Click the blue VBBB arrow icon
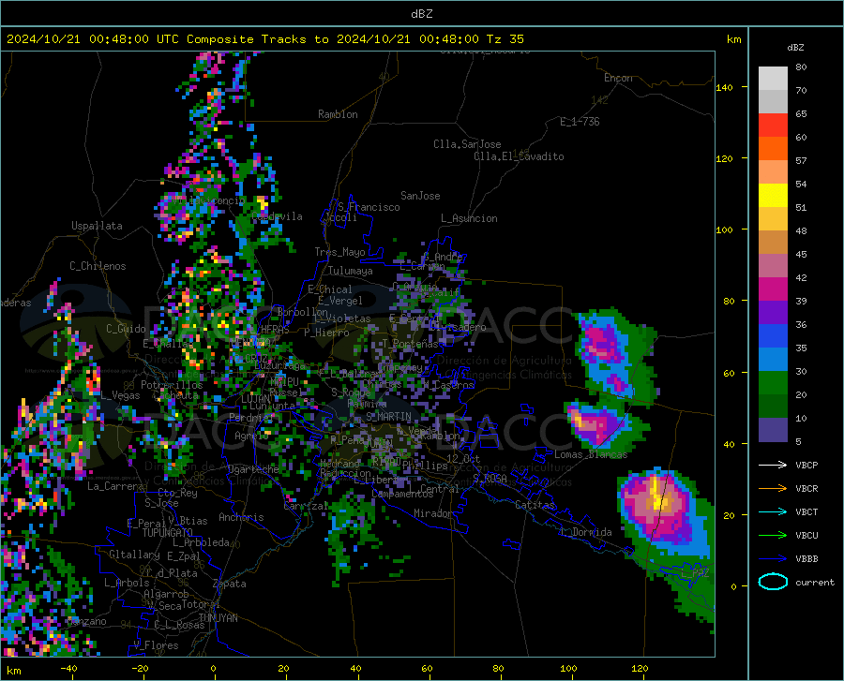The height and width of the screenshot is (681, 844). pyautogui.click(x=773, y=558)
